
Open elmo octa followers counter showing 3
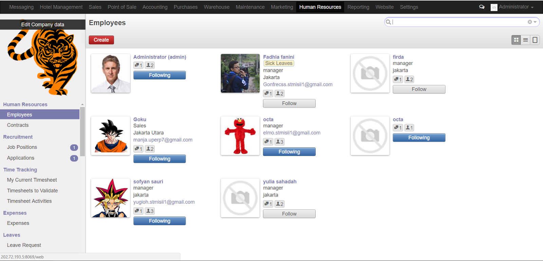pyautogui.click(x=280, y=142)
